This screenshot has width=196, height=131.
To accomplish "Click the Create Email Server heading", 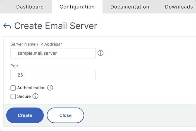I will [x=56, y=26].
